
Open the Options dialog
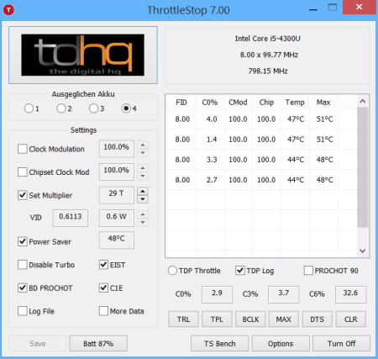pyautogui.click(x=281, y=343)
